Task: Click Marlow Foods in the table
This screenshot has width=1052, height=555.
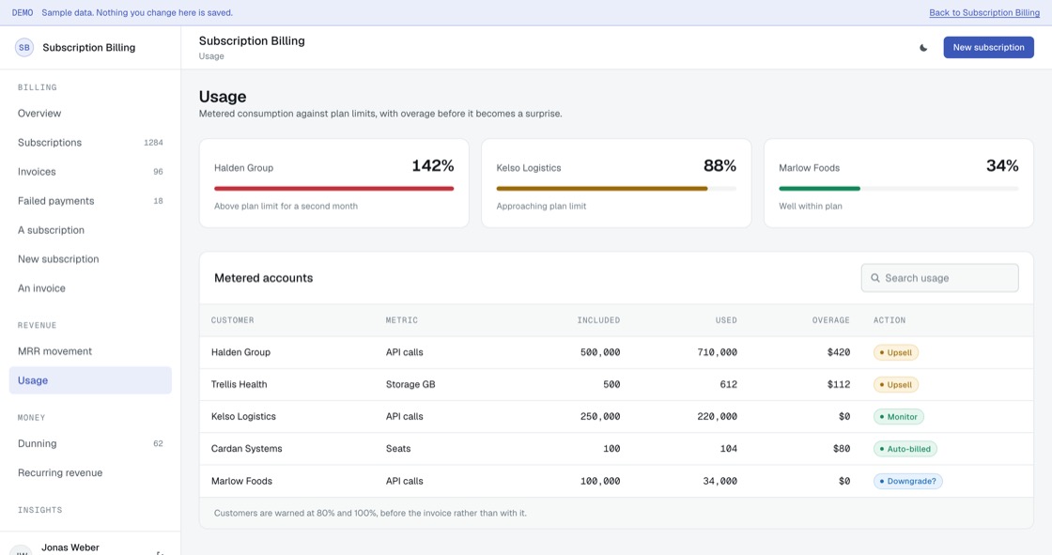Action: click(x=241, y=481)
